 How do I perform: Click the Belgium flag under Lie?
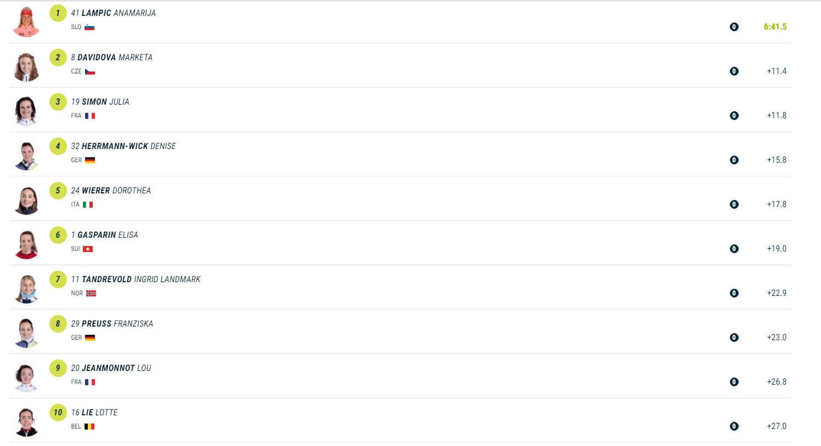(89, 427)
